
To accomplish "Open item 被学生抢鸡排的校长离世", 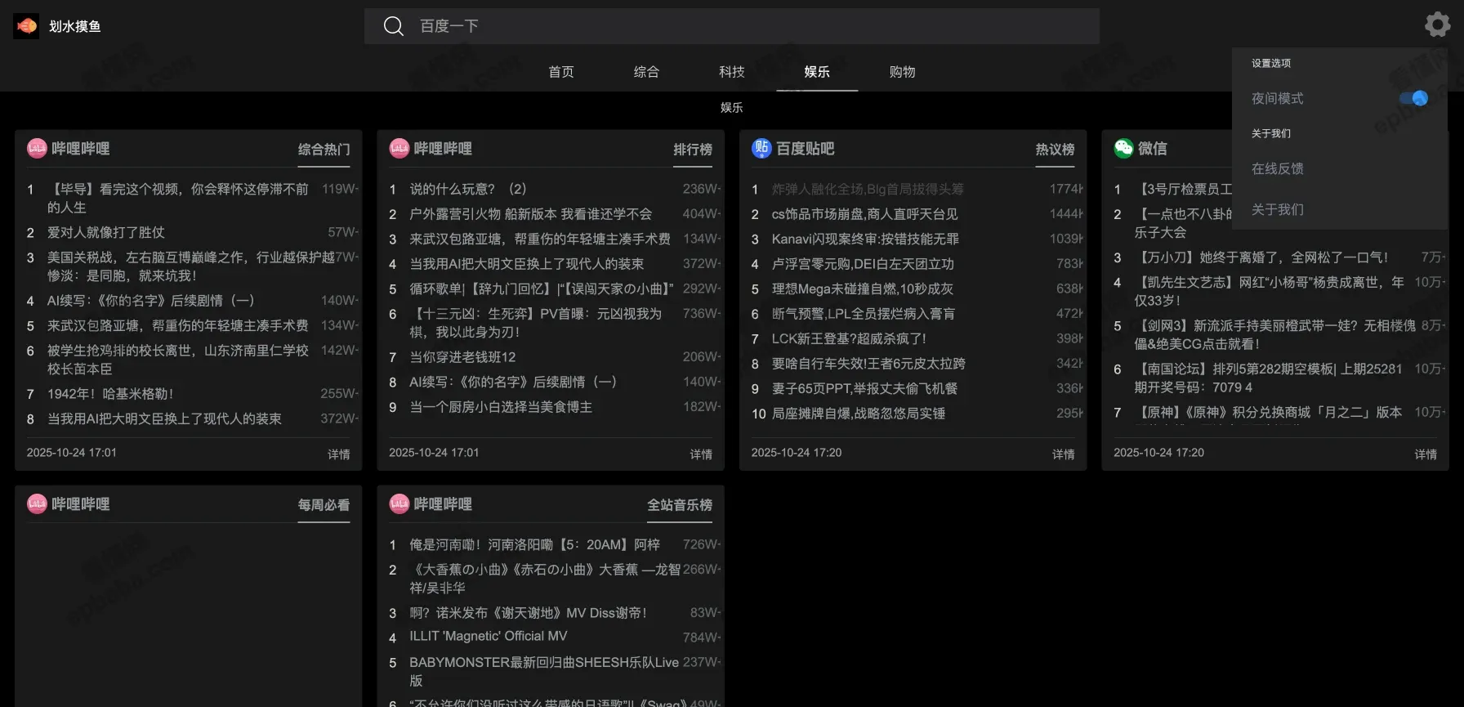I will pos(178,359).
